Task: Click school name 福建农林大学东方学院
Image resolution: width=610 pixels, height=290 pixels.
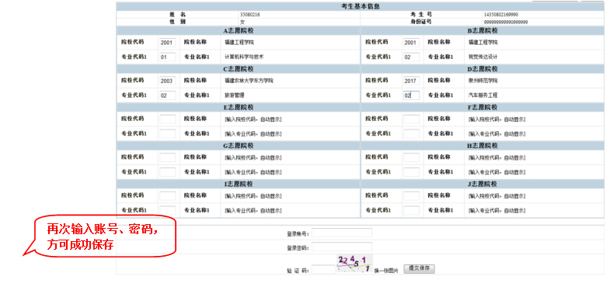Action: click(249, 81)
